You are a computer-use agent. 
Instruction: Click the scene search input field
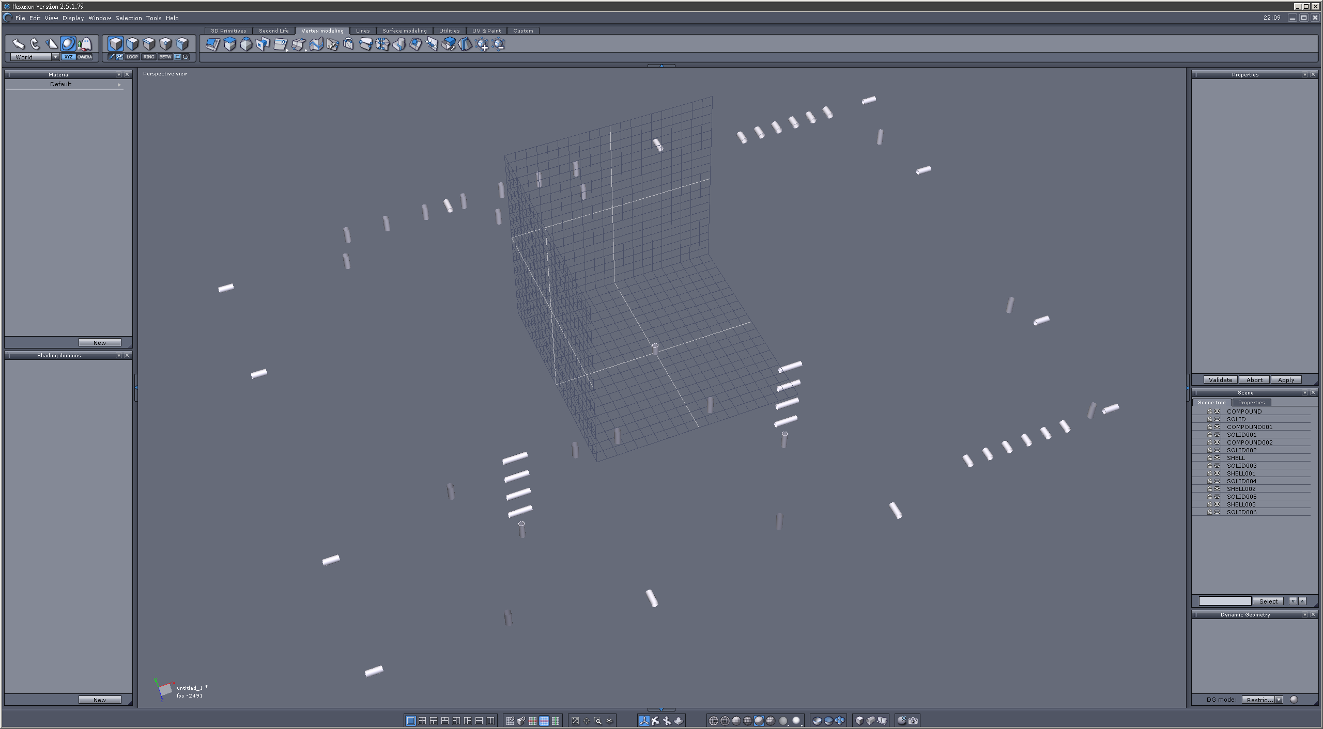pos(1224,601)
